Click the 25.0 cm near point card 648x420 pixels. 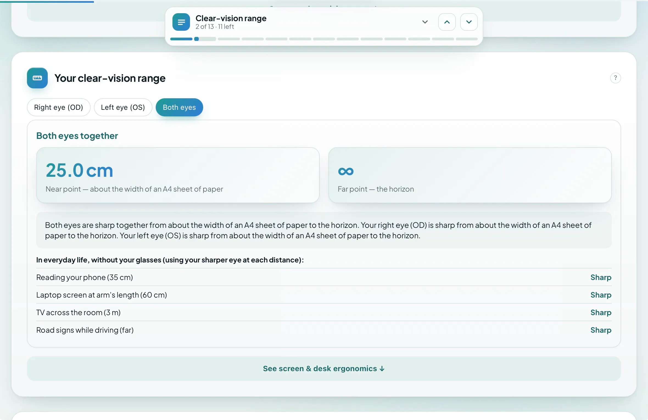(x=178, y=175)
